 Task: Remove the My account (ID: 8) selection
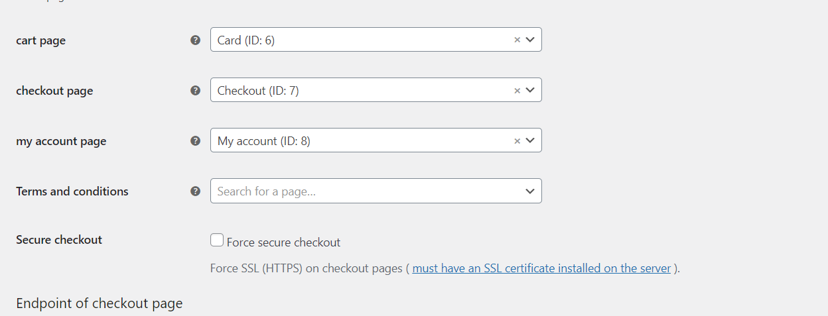517,140
